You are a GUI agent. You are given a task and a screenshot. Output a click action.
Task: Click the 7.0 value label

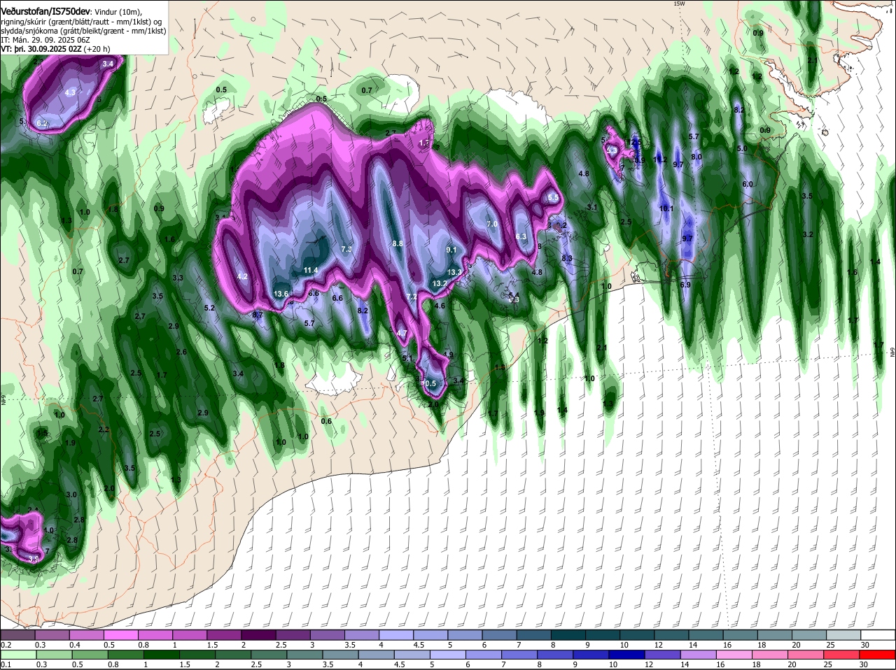[x=491, y=224]
